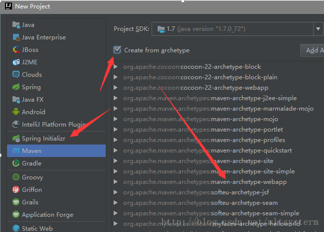This screenshot has height=232, width=324.
Task: Click the J2ME icon
Action: coord(16,62)
